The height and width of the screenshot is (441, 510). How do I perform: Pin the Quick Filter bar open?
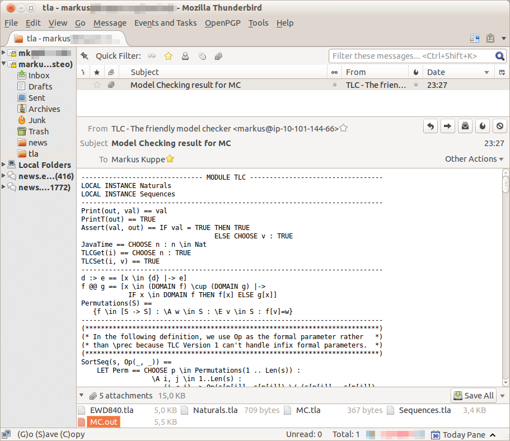84,56
